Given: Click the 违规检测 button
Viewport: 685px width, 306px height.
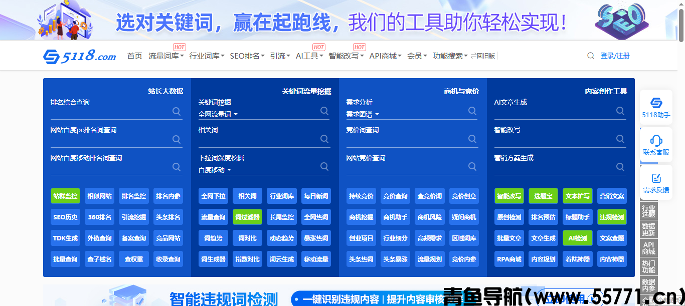Looking at the screenshot, I should click(612, 217).
